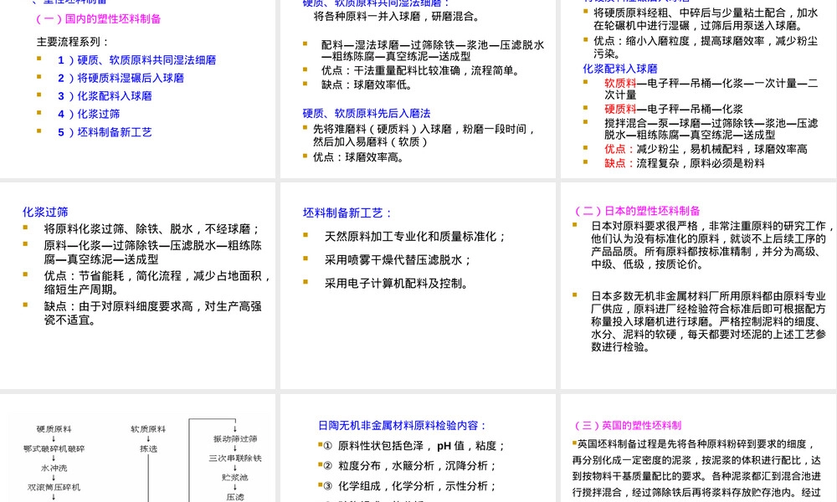Click the bullet starting 配料—湿法球磨—过筛除铁
This screenshot has height=502, width=837.
coord(433,51)
